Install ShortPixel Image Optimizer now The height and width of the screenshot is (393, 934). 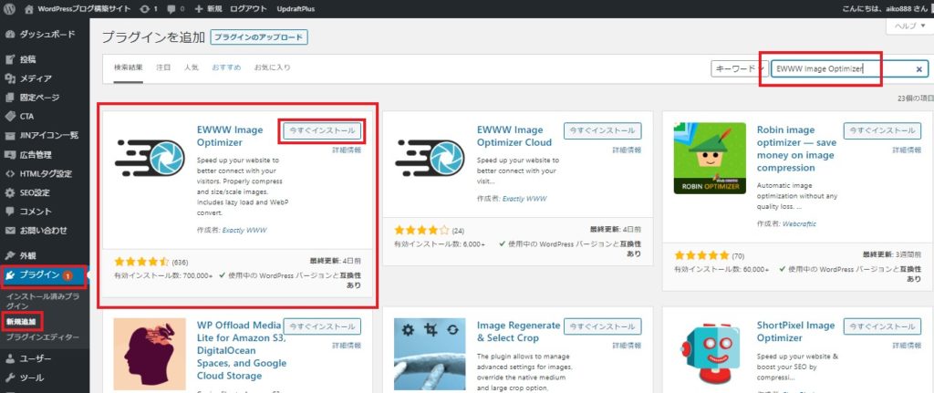coord(882,326)
